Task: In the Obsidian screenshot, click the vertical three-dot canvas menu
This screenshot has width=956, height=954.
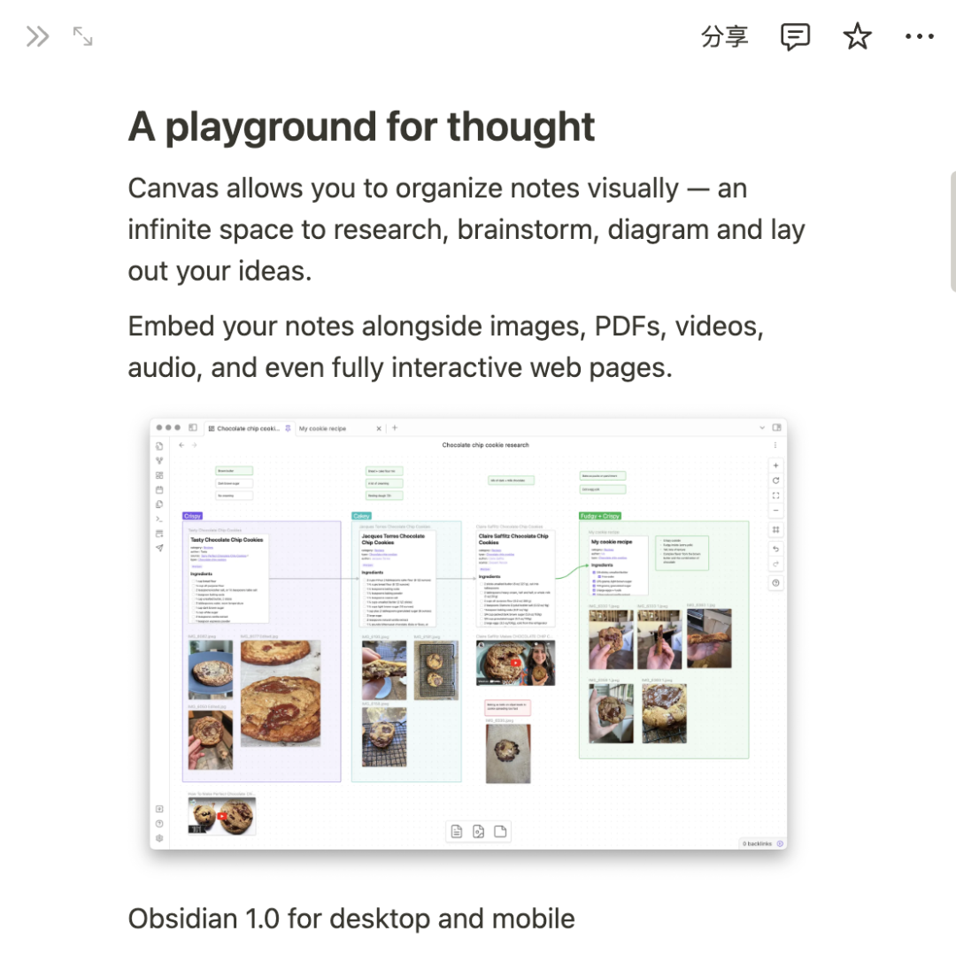Action: pyautogui.click(x=775, y=445)
